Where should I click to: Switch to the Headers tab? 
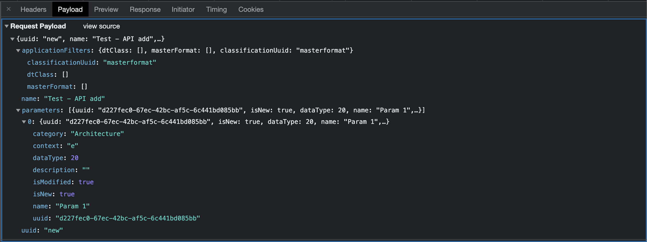tap(33, 9)
